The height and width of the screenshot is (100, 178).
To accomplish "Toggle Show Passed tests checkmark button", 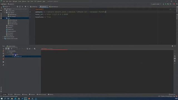I will pyautogui.click(x=6, y=49).
